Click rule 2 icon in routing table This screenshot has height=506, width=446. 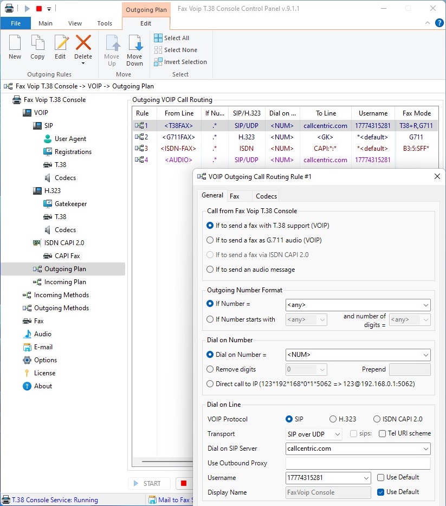tap(139, 137)
